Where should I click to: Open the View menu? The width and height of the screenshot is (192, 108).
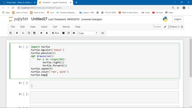(33, 27)
